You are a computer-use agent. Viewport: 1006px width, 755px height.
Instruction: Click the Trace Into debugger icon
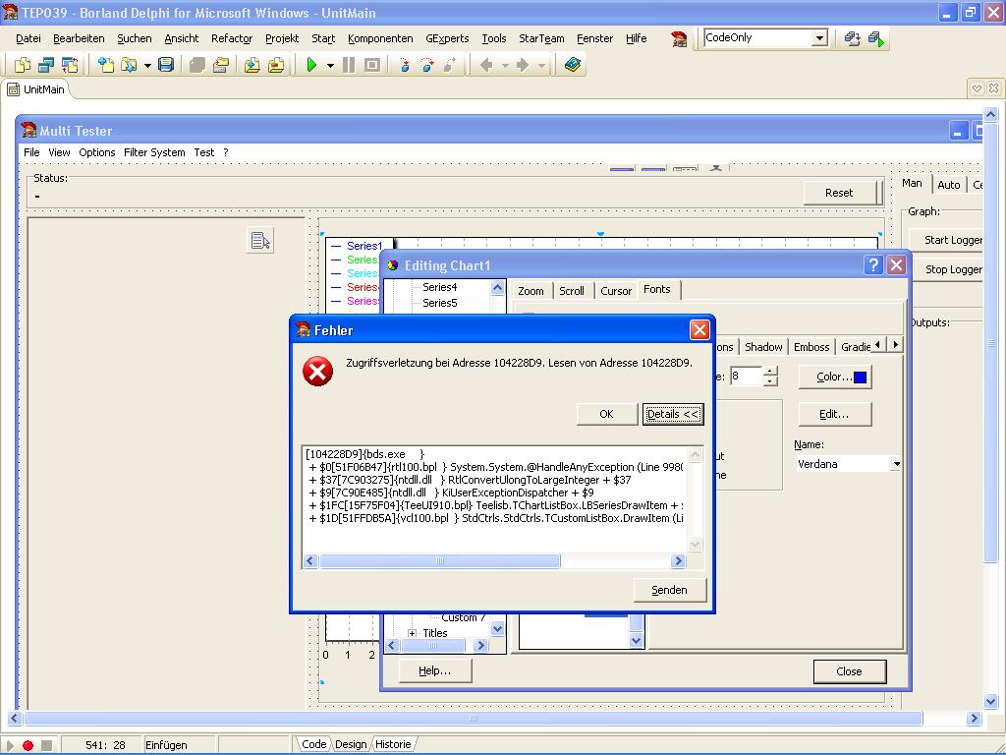click(404, 65)
